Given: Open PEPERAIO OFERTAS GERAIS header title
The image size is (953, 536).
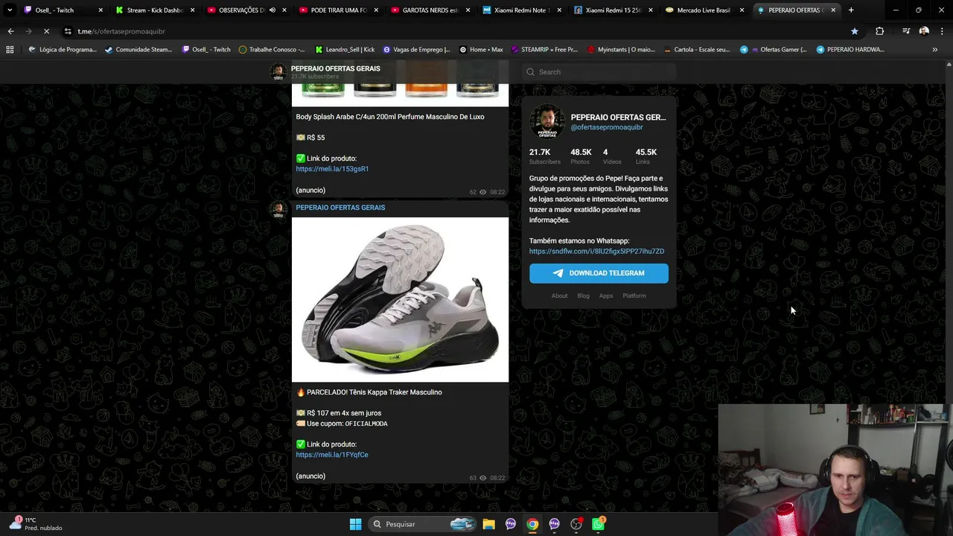Looking at the screenshot, I should (x=335, y=68).
